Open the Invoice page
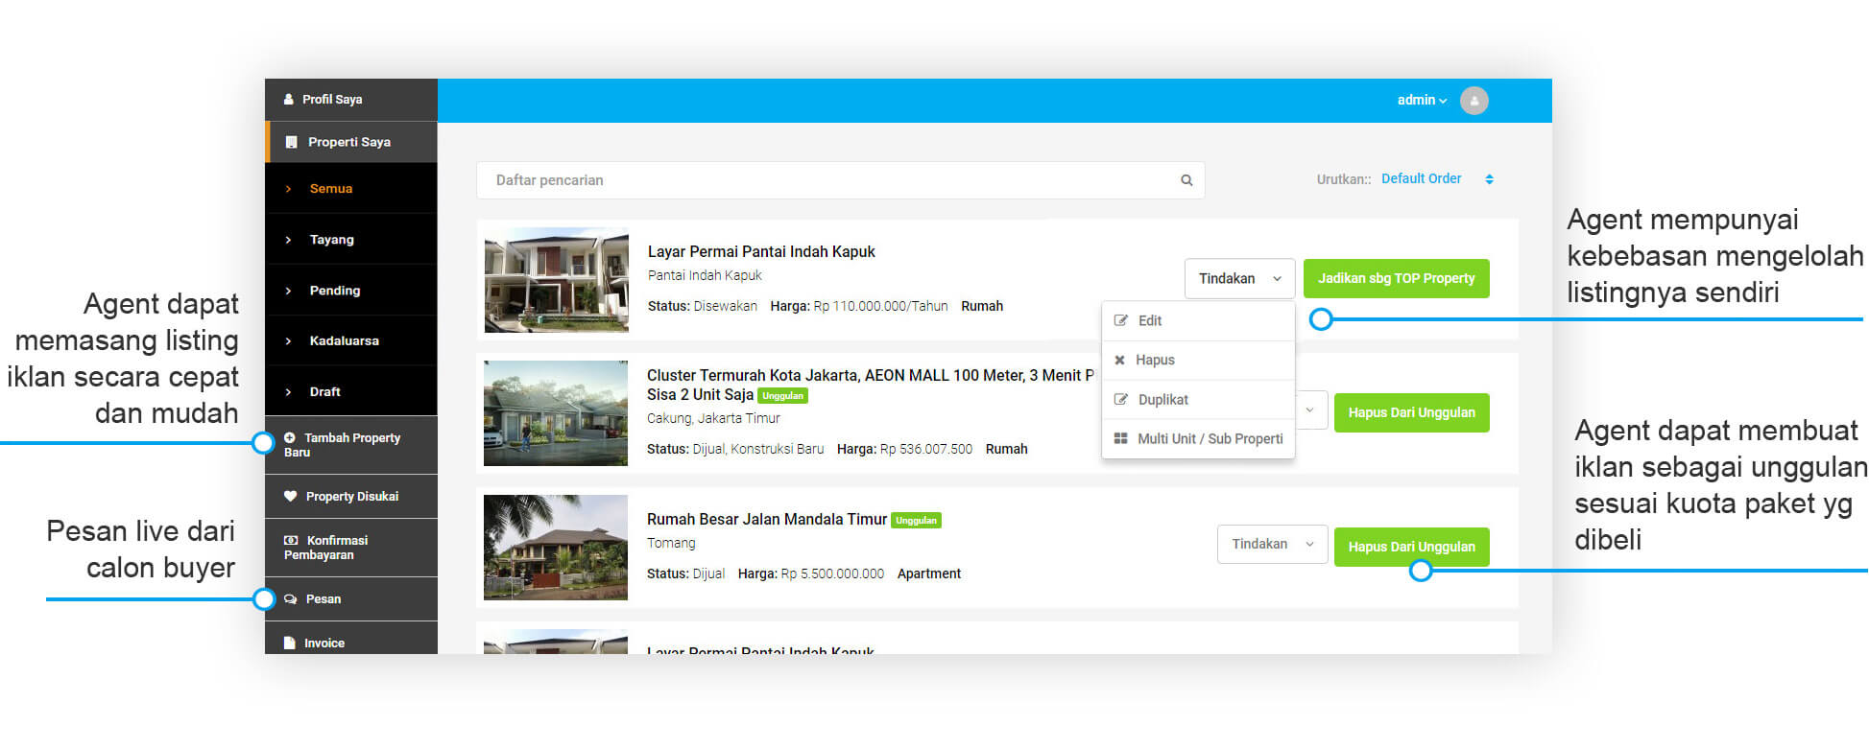This screenshot has height=749, width=1869. 351,640
